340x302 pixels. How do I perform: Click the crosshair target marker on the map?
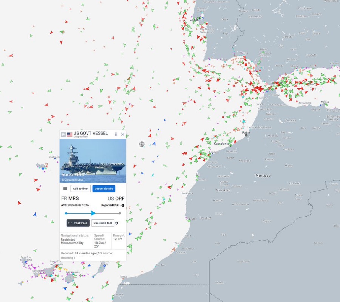(142, 144)
